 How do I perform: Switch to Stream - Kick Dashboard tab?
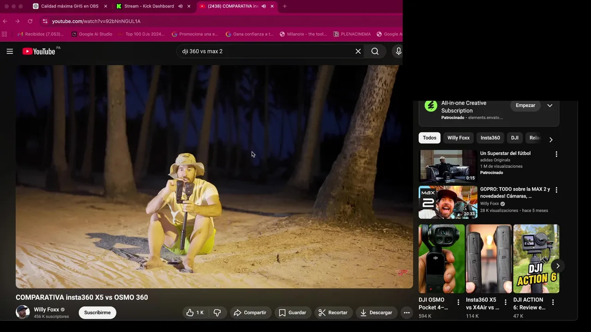coord(149,6)
